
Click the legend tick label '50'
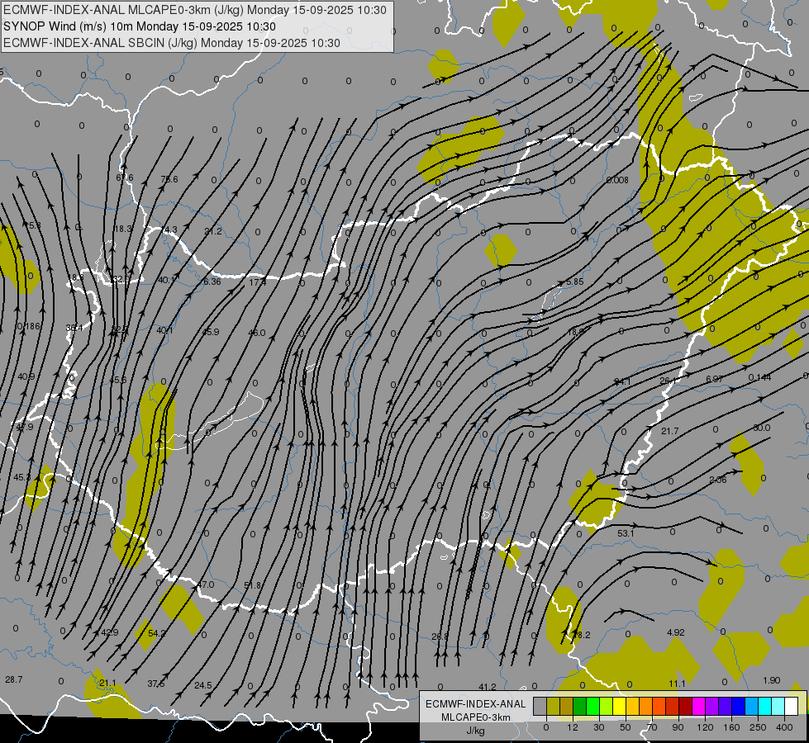tap(626, 727)
